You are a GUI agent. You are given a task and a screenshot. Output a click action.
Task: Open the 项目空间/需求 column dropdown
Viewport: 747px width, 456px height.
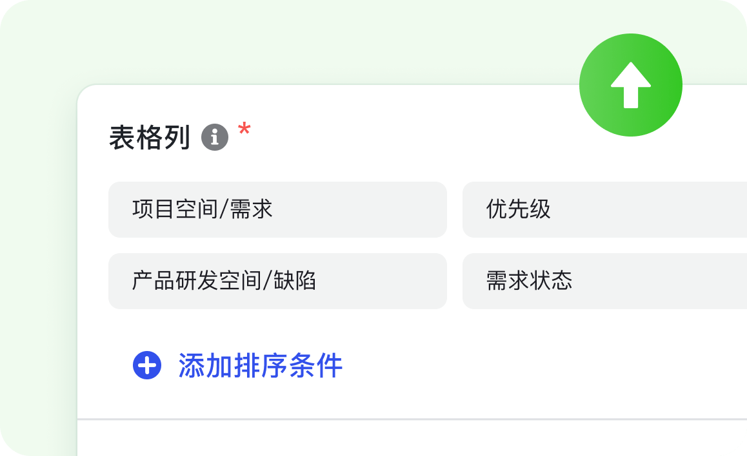point(277,209)
